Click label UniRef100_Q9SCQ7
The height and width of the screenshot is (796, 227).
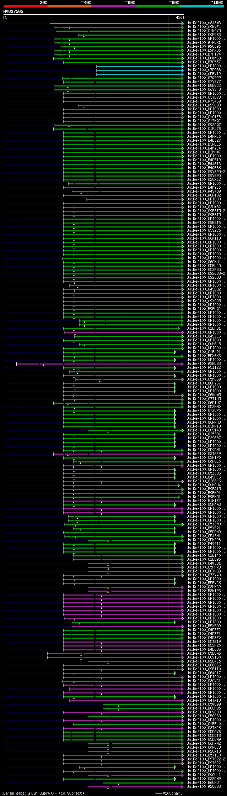click(x=204, y=125)
